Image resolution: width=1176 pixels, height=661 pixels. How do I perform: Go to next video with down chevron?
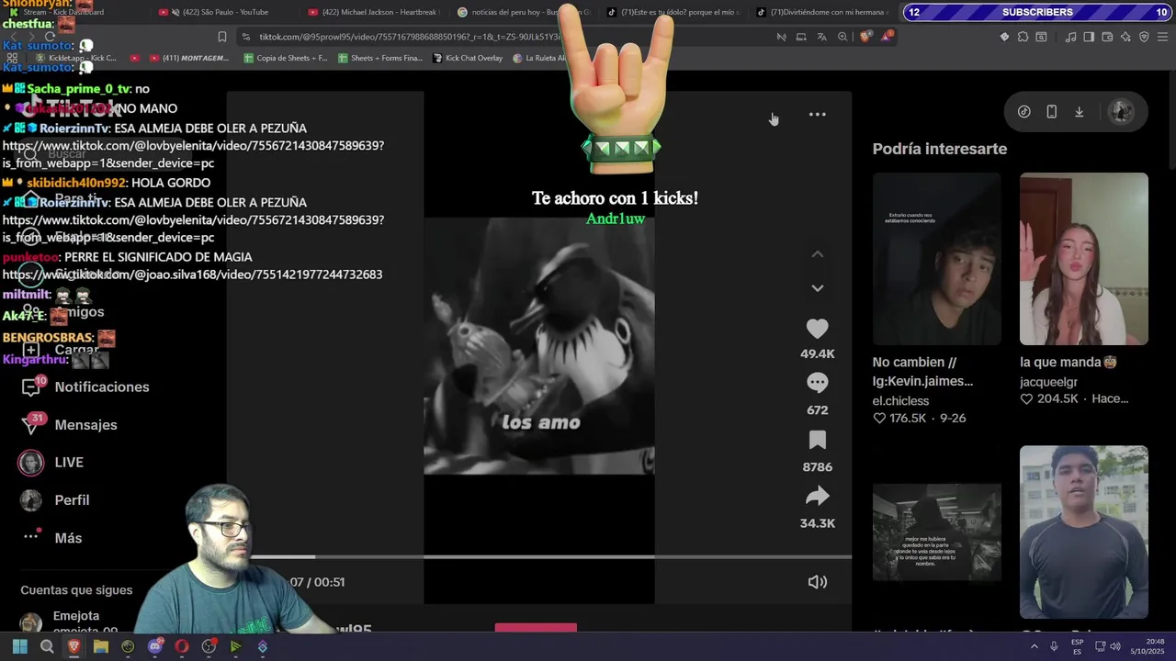pyautogui.click(x=817, y=288)
